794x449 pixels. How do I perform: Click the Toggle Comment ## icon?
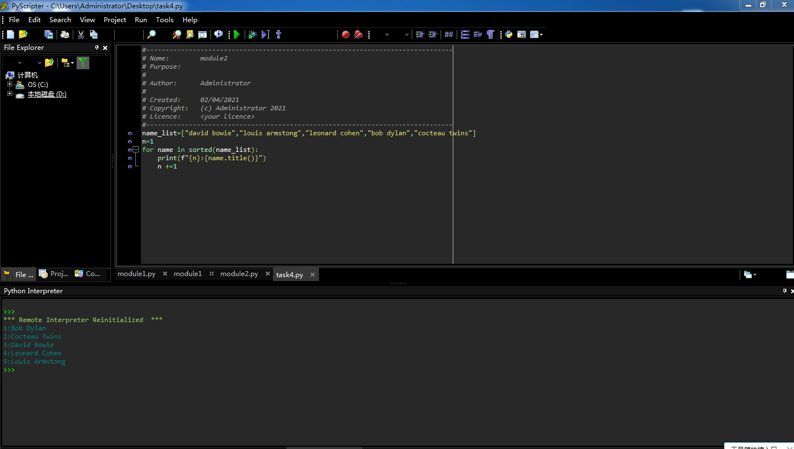coord(449,34)
